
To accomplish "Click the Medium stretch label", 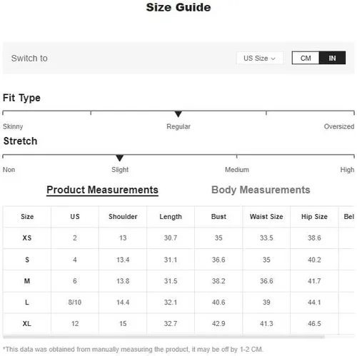I will point(237,170).
